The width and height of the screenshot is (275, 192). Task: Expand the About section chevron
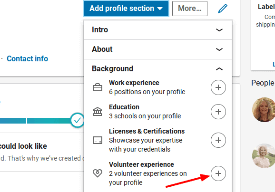click(x=219, y=49)
